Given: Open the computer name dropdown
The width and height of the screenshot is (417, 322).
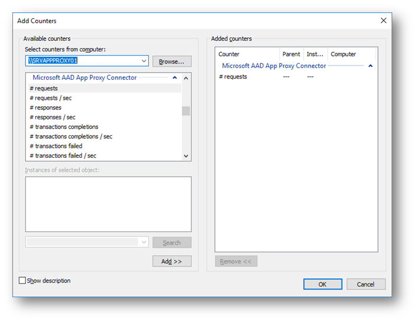Looking at the screenshot, I should [x=144, y=61].
